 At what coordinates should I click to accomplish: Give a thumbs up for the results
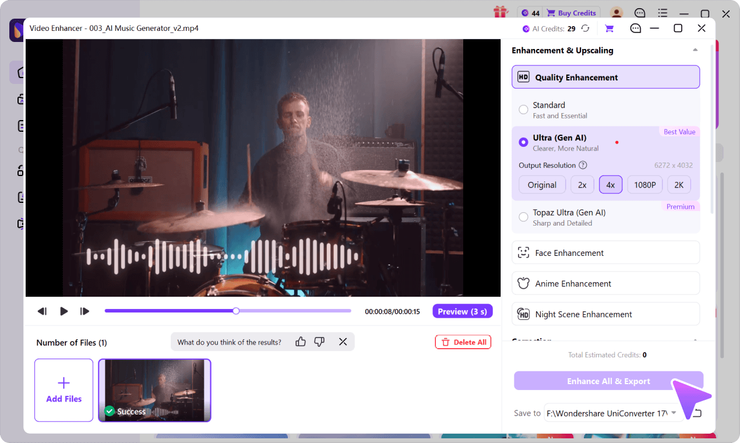(301, 342)
